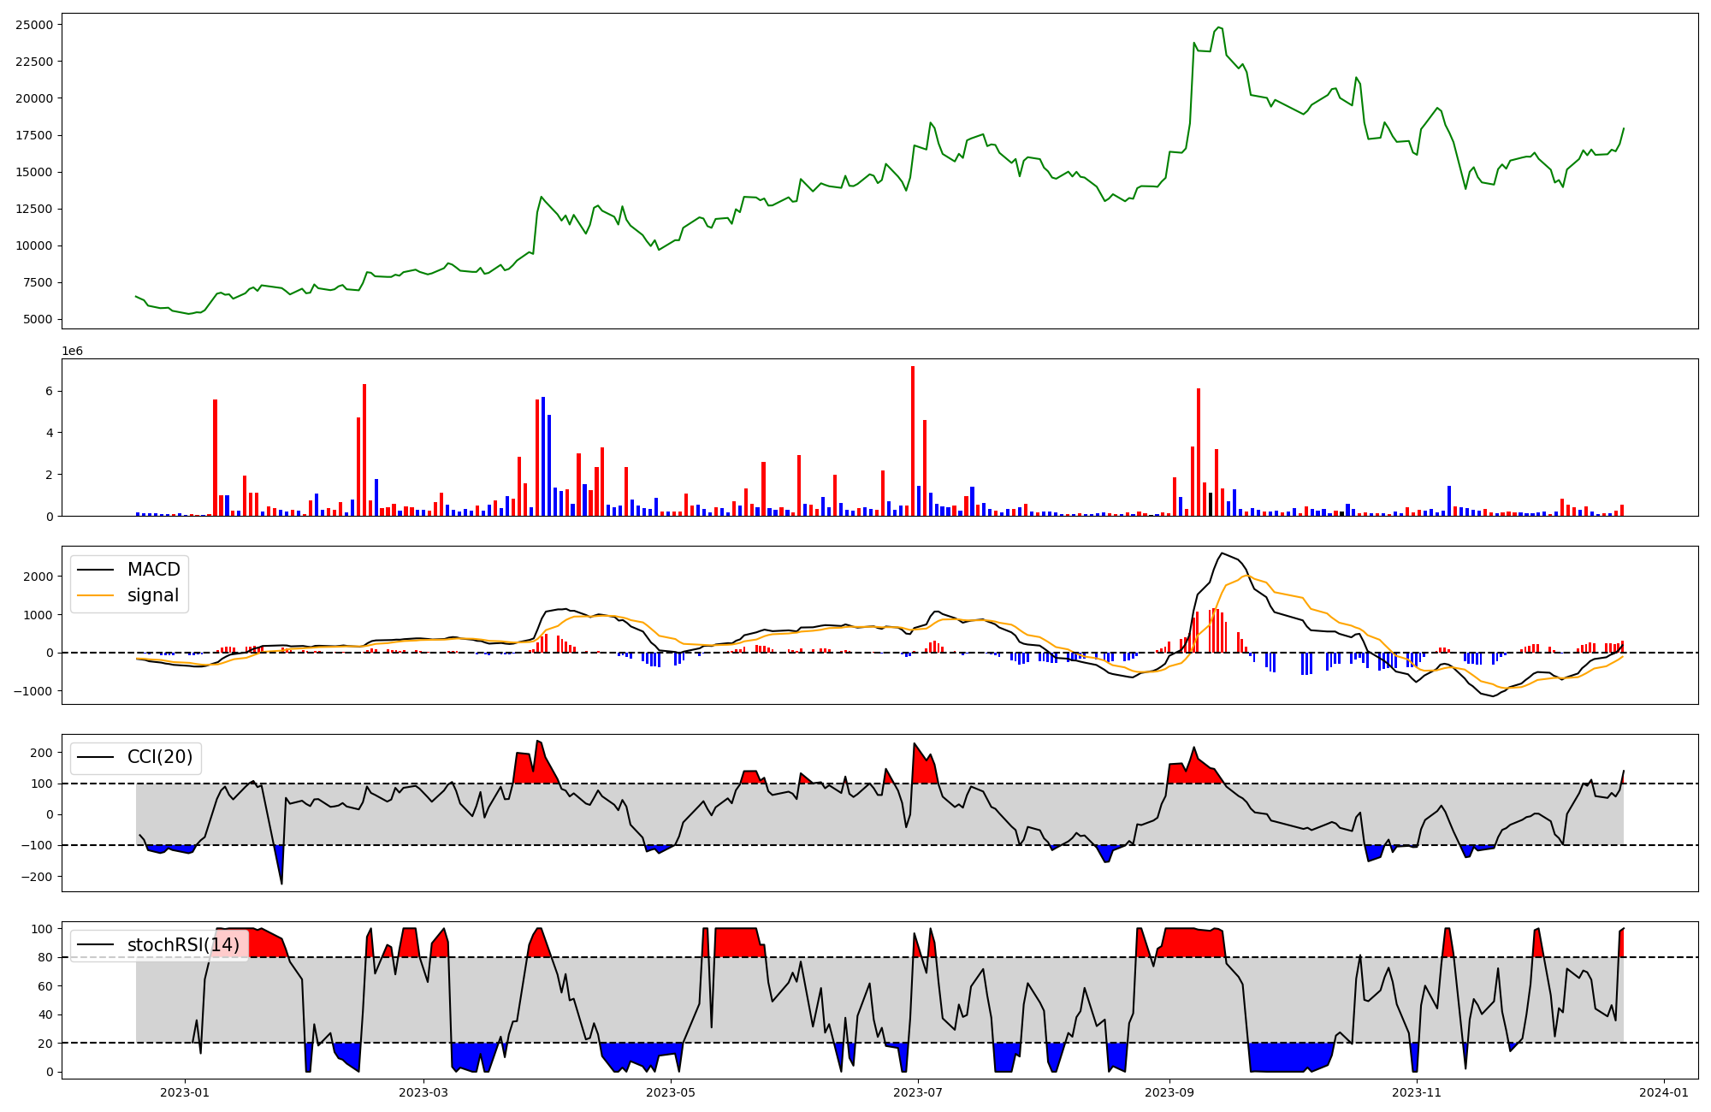Click the stochRSI(14) legend entry

(183, 945)
